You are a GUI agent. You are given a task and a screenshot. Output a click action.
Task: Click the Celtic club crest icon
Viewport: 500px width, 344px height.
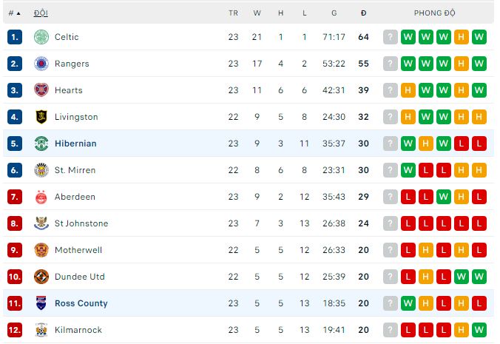click(41, 37)
